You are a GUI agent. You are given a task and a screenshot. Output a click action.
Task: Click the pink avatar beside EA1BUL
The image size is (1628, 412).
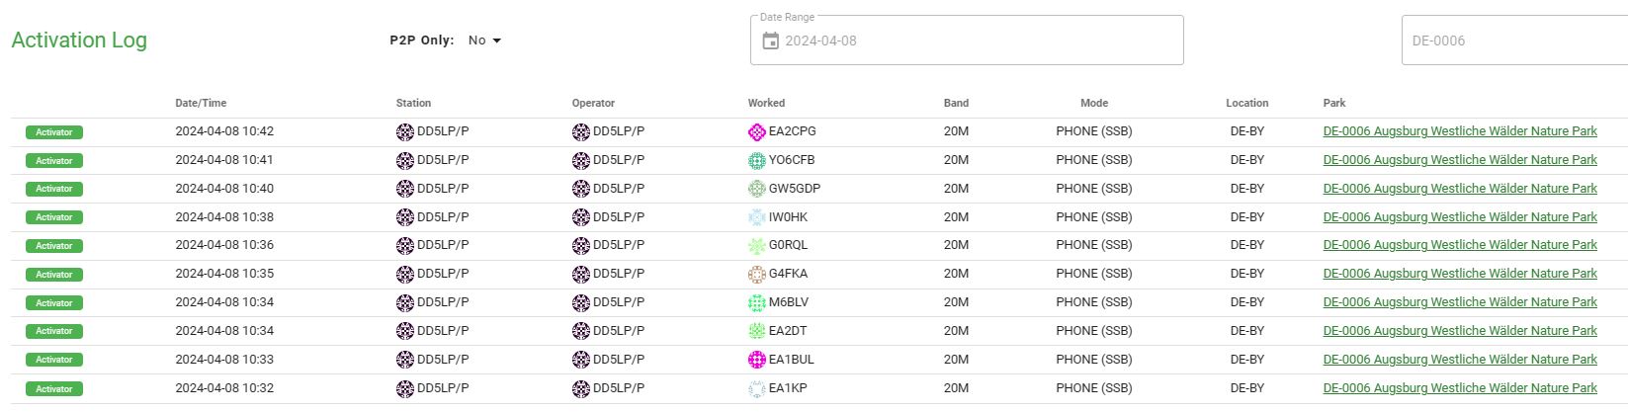point(757,360)
